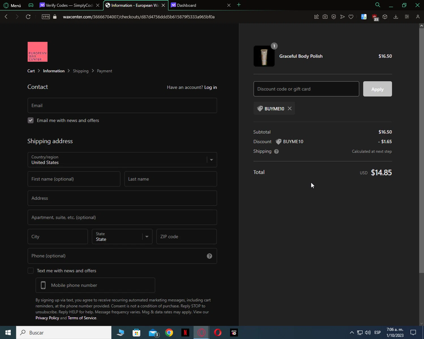The image size is (424, 339).
Task: Click Discount code or gift card field
Action: (306, 89)
